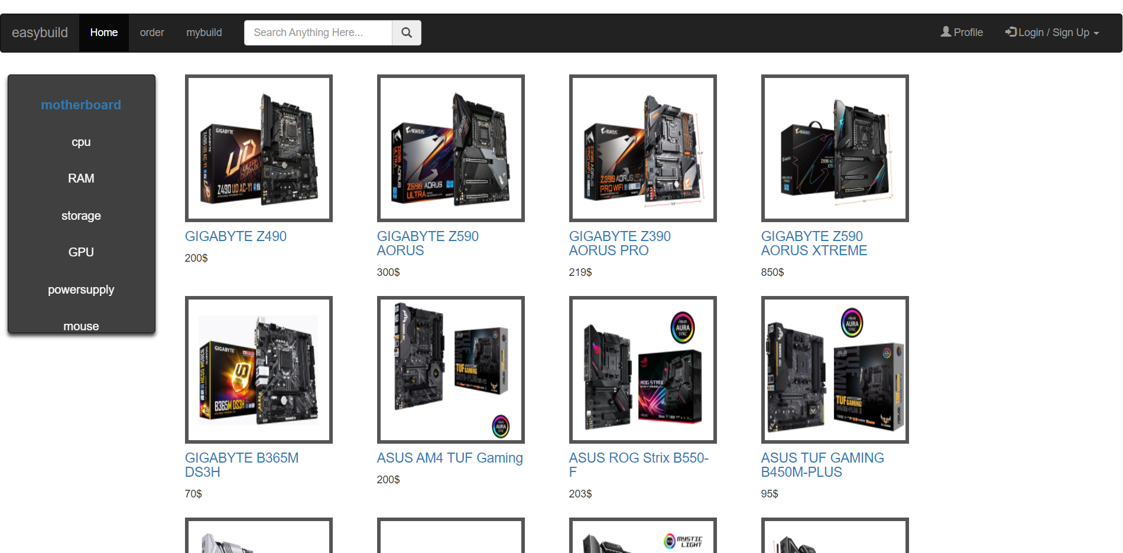Click the 95$ price text
Viewport: 1123px width, 553px height.
[770, 494]
